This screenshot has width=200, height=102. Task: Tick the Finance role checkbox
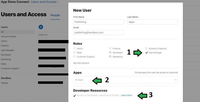(x=110, y=48)
